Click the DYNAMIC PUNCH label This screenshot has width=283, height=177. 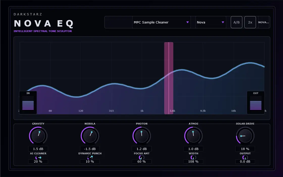point(90,153)
